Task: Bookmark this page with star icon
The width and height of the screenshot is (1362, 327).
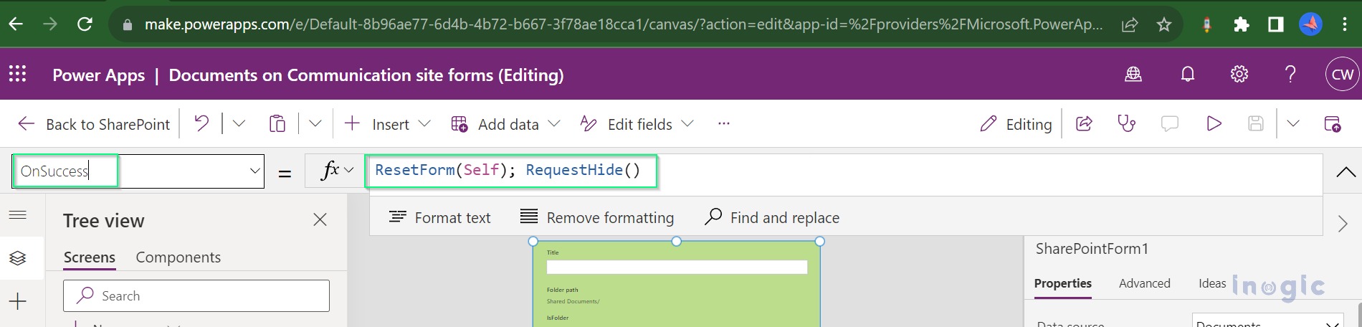Action: [1164, 25]
